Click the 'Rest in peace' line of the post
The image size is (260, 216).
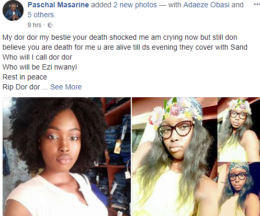[x=25, y=77]
